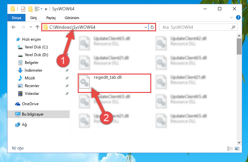Select the regedit_tab.dll file name
Screen dimensions: 248x162
[x=108, y=77]
